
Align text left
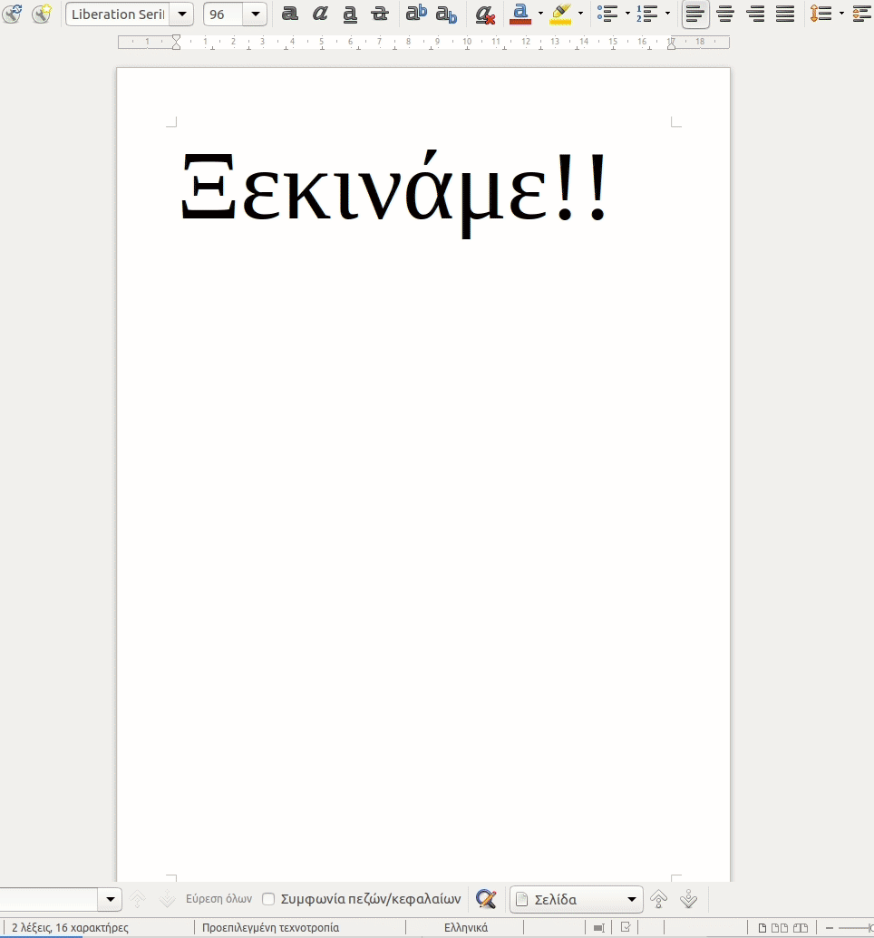pos(695,14)
